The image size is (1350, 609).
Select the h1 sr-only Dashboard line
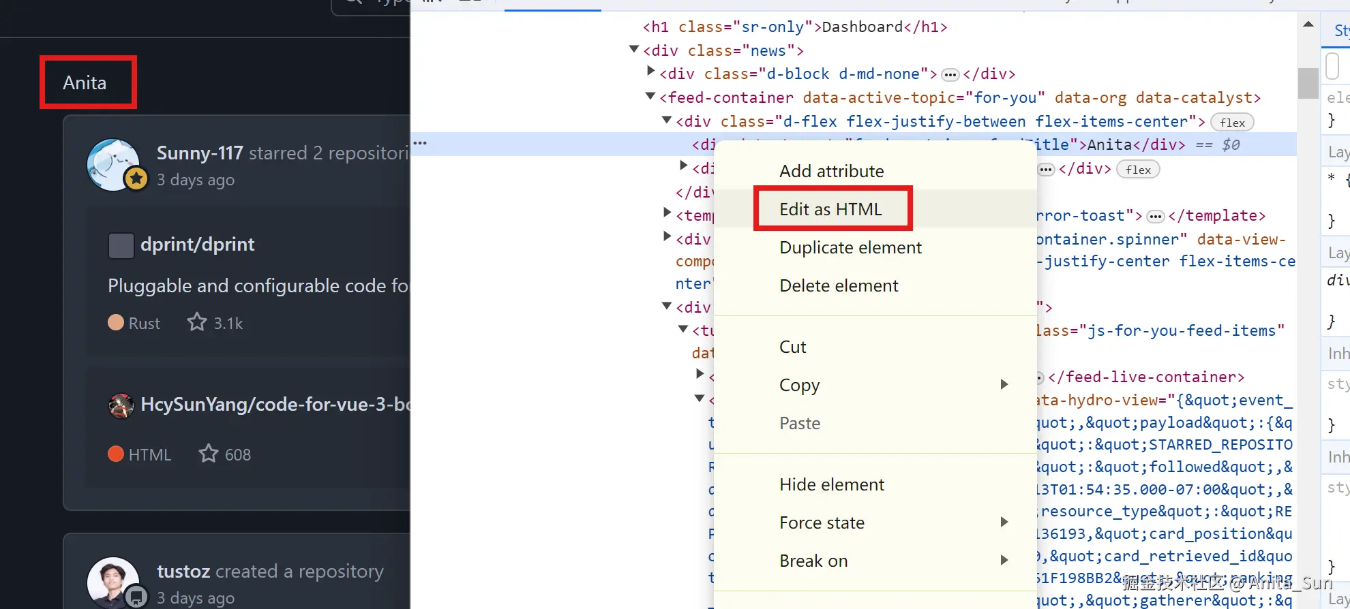point(795,27)
